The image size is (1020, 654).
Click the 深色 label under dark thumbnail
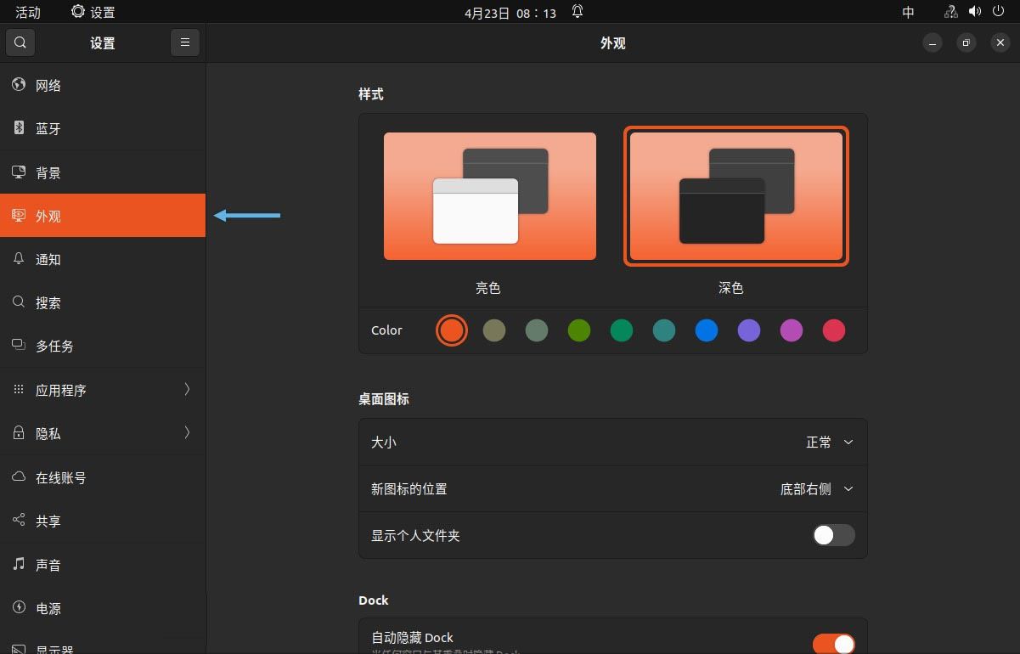tap(731, 288)
